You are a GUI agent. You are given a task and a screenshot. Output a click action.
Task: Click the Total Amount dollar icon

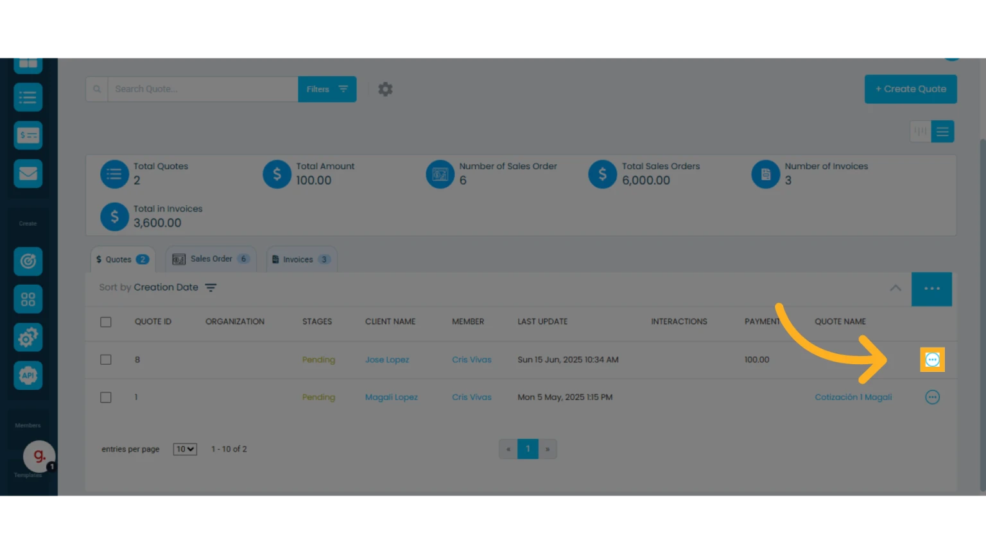pos(277,174)
